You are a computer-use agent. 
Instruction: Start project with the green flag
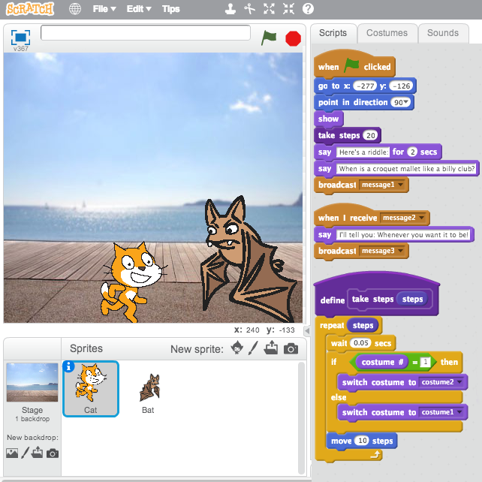click(269, 38)
